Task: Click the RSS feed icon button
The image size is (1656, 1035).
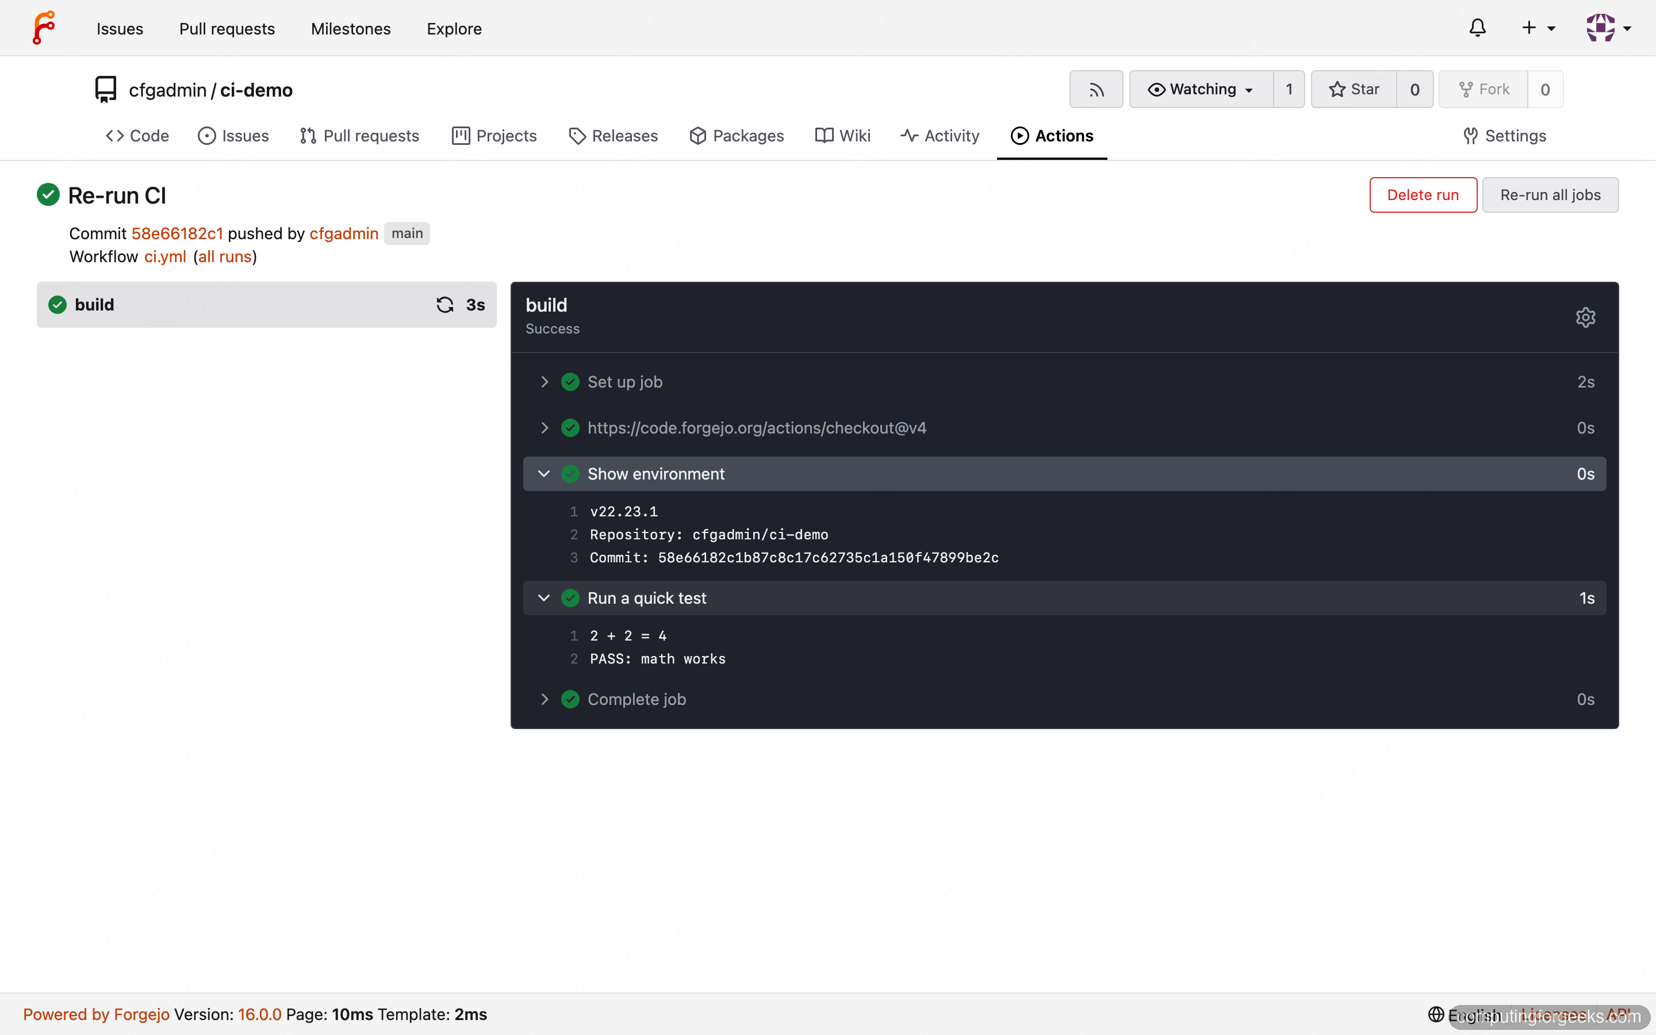Action: click(x=1097, y=90)
